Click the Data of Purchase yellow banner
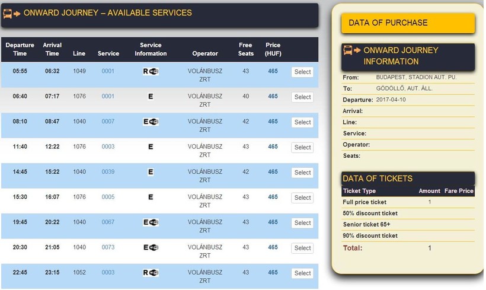Viewport: 486px width, 290px height. pyautogui.click(x=408, y=23)
